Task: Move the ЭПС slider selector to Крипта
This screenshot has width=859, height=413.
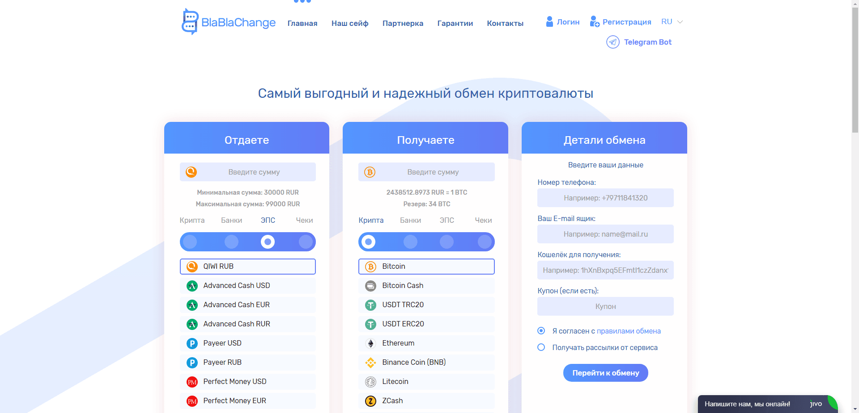Action: pos(190,242)
